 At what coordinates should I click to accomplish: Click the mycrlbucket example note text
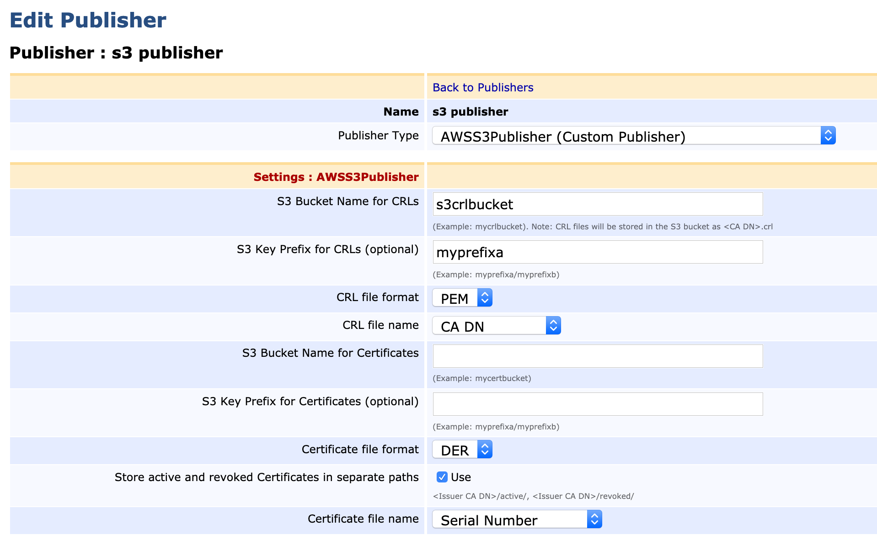[602, 227]
